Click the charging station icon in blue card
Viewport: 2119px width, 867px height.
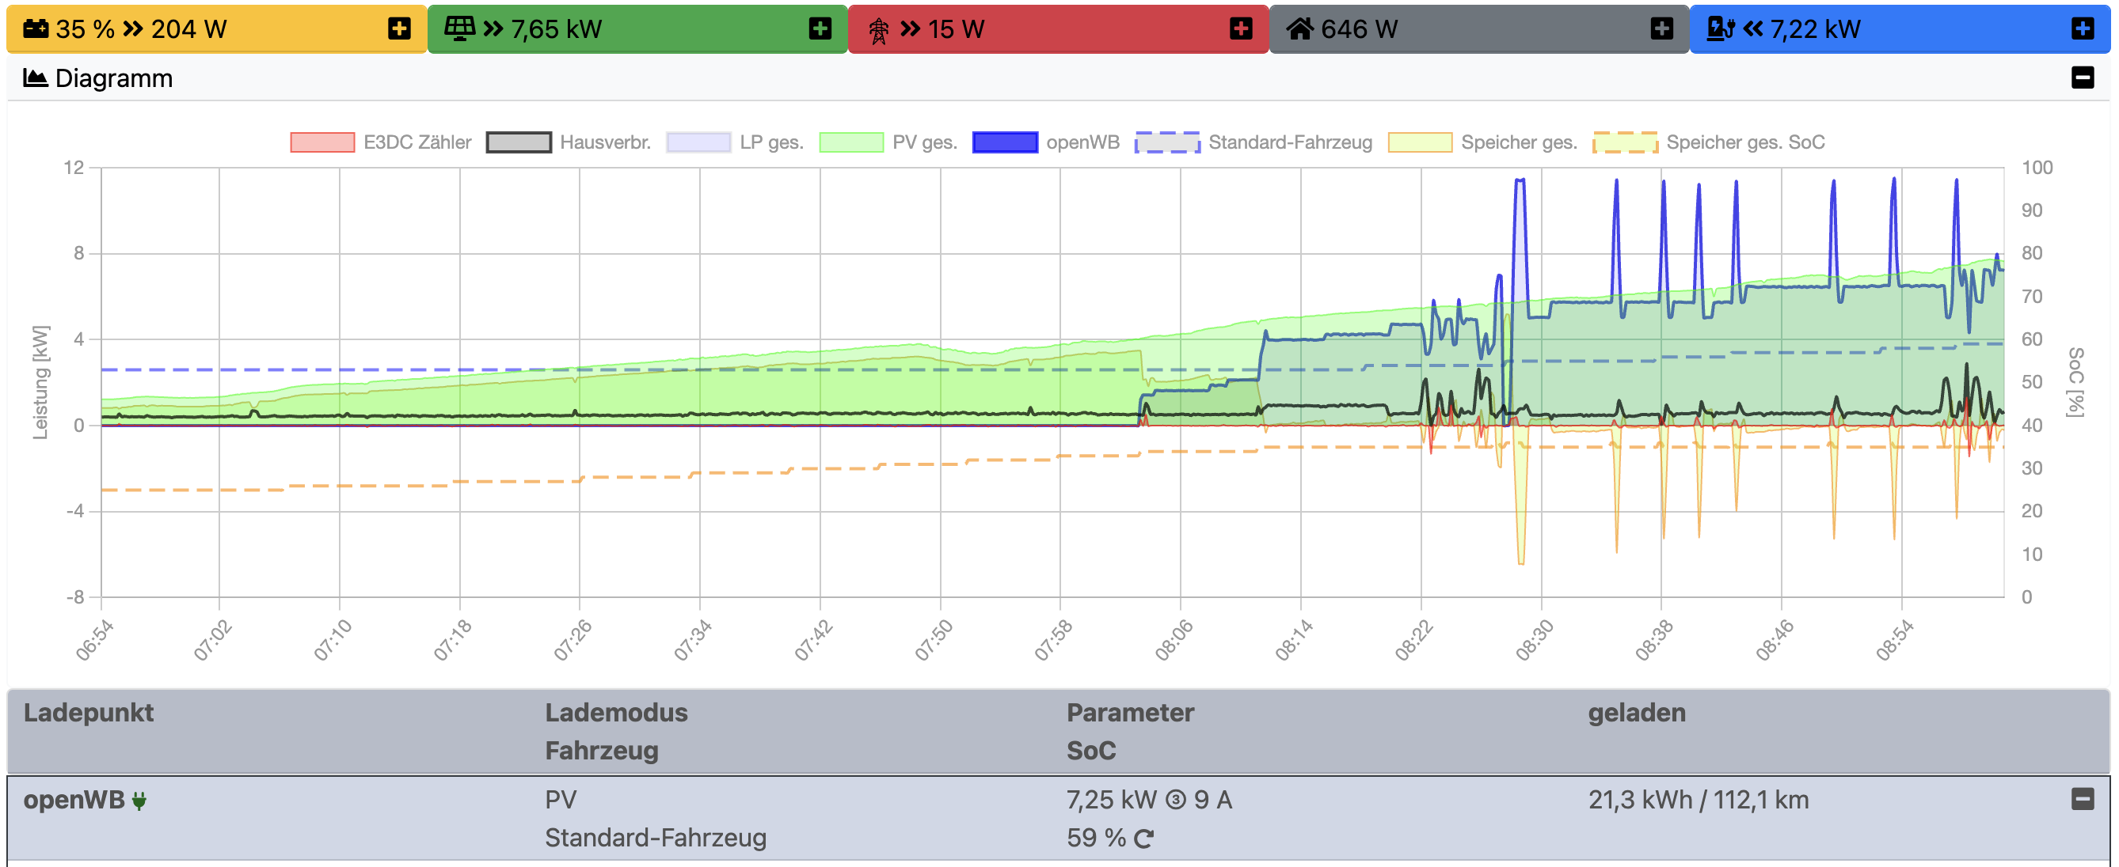pyautogui.click(x=1720, y=28)
